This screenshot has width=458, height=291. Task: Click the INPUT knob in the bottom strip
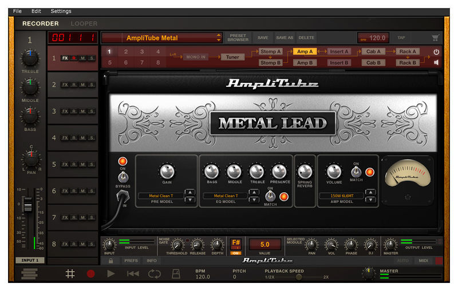pos(109,245)
